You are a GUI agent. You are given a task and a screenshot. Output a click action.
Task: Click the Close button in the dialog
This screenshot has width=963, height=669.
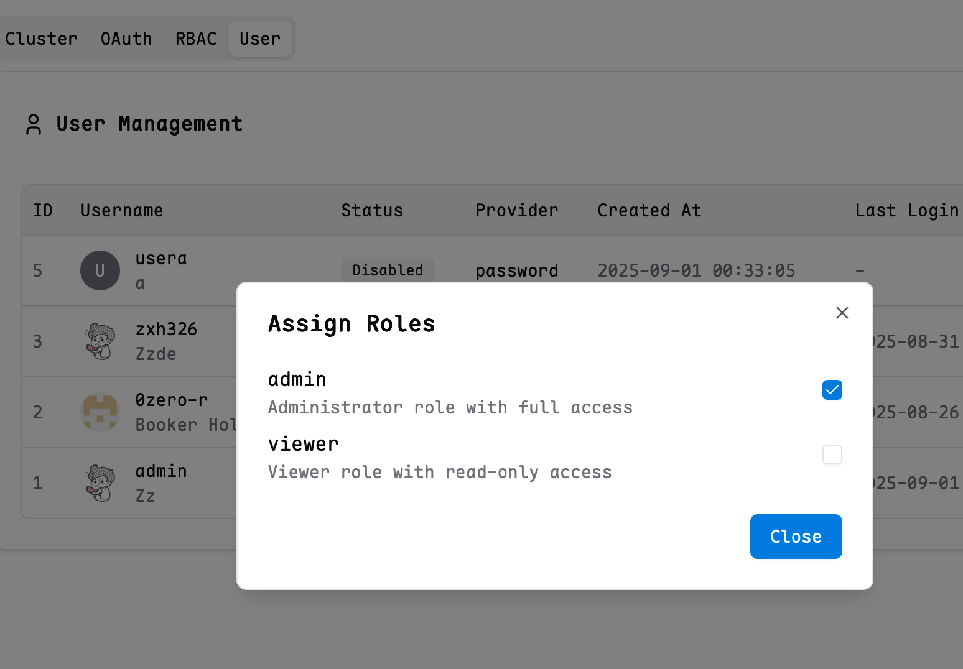796,537
